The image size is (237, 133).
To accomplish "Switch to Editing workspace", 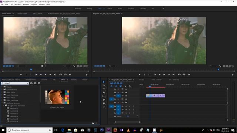I will 90,8.
